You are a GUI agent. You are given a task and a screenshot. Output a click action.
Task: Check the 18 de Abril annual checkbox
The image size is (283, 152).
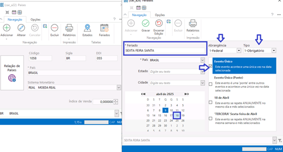tap(210, 102)
